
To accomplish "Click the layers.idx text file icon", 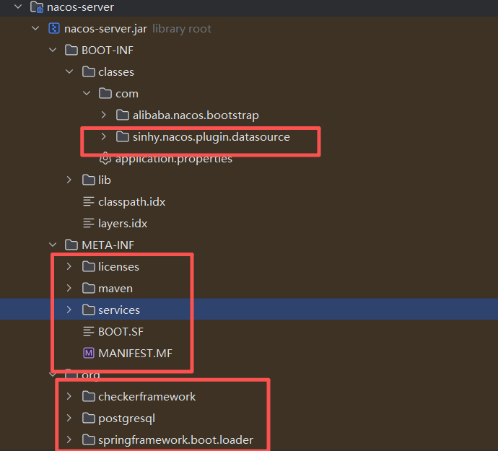I will tap(89, 223).
